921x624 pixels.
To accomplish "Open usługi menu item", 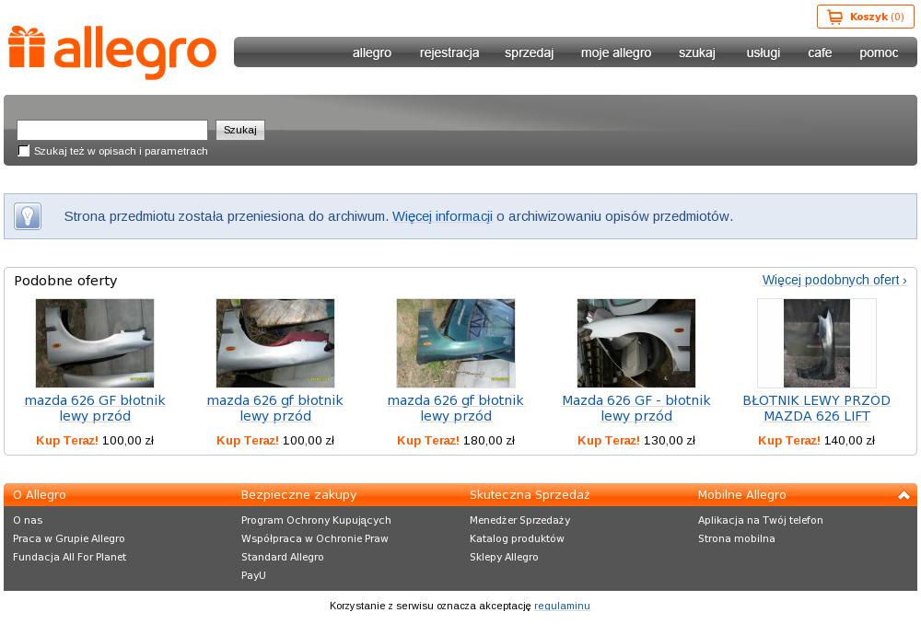I will pyautogui.click(x=763, y=52).
